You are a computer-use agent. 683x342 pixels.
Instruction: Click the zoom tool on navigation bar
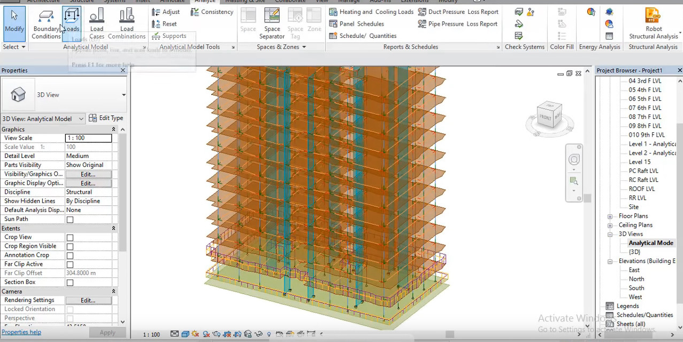(x=574, y=181)
